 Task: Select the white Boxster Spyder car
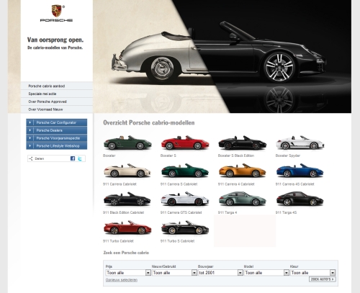pos(300,143)
